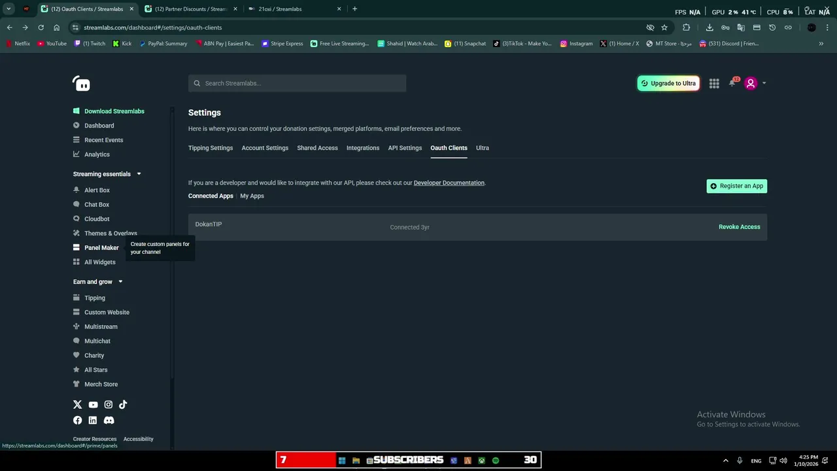
Task: Click Upgrade to Ultra button
Action: [668, 83]
